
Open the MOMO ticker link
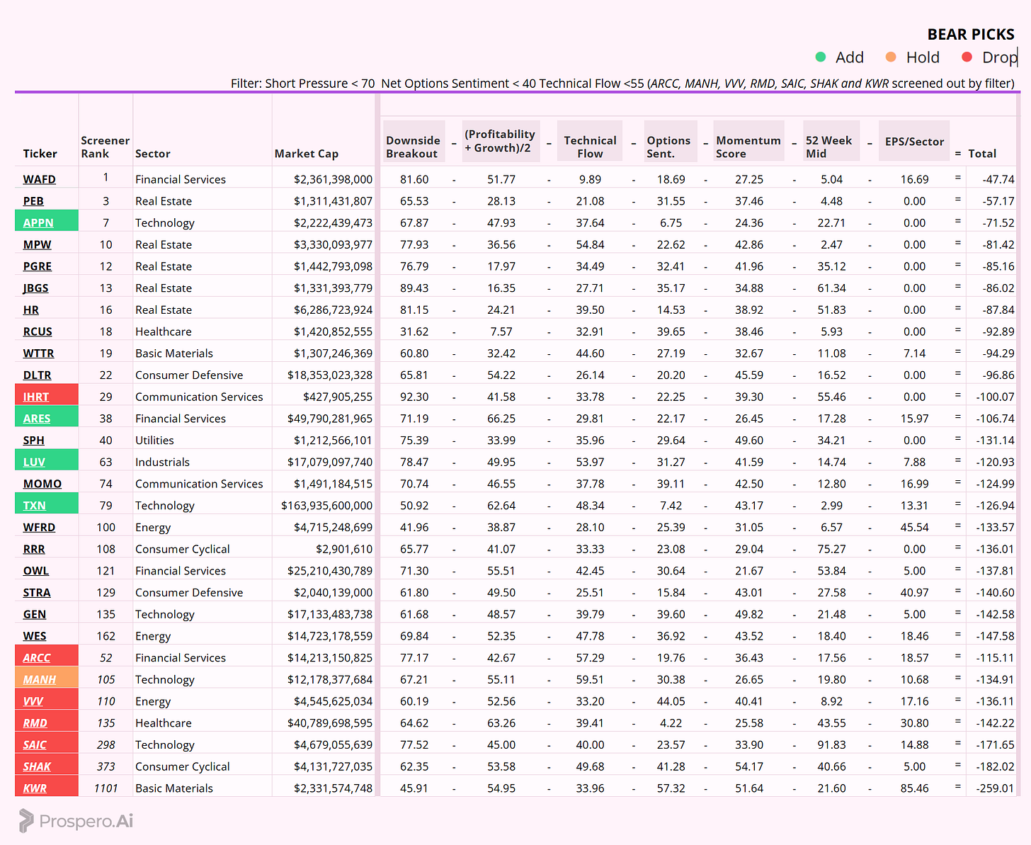42,484
